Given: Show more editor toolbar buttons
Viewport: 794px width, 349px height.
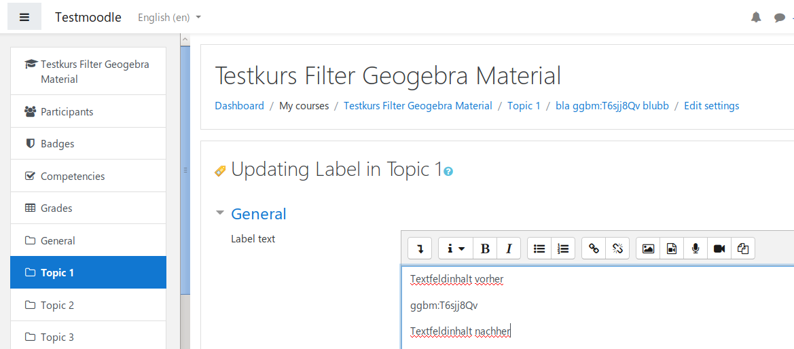Looking at the screenshot, I should pyautogui.click(x=420, y=249).
